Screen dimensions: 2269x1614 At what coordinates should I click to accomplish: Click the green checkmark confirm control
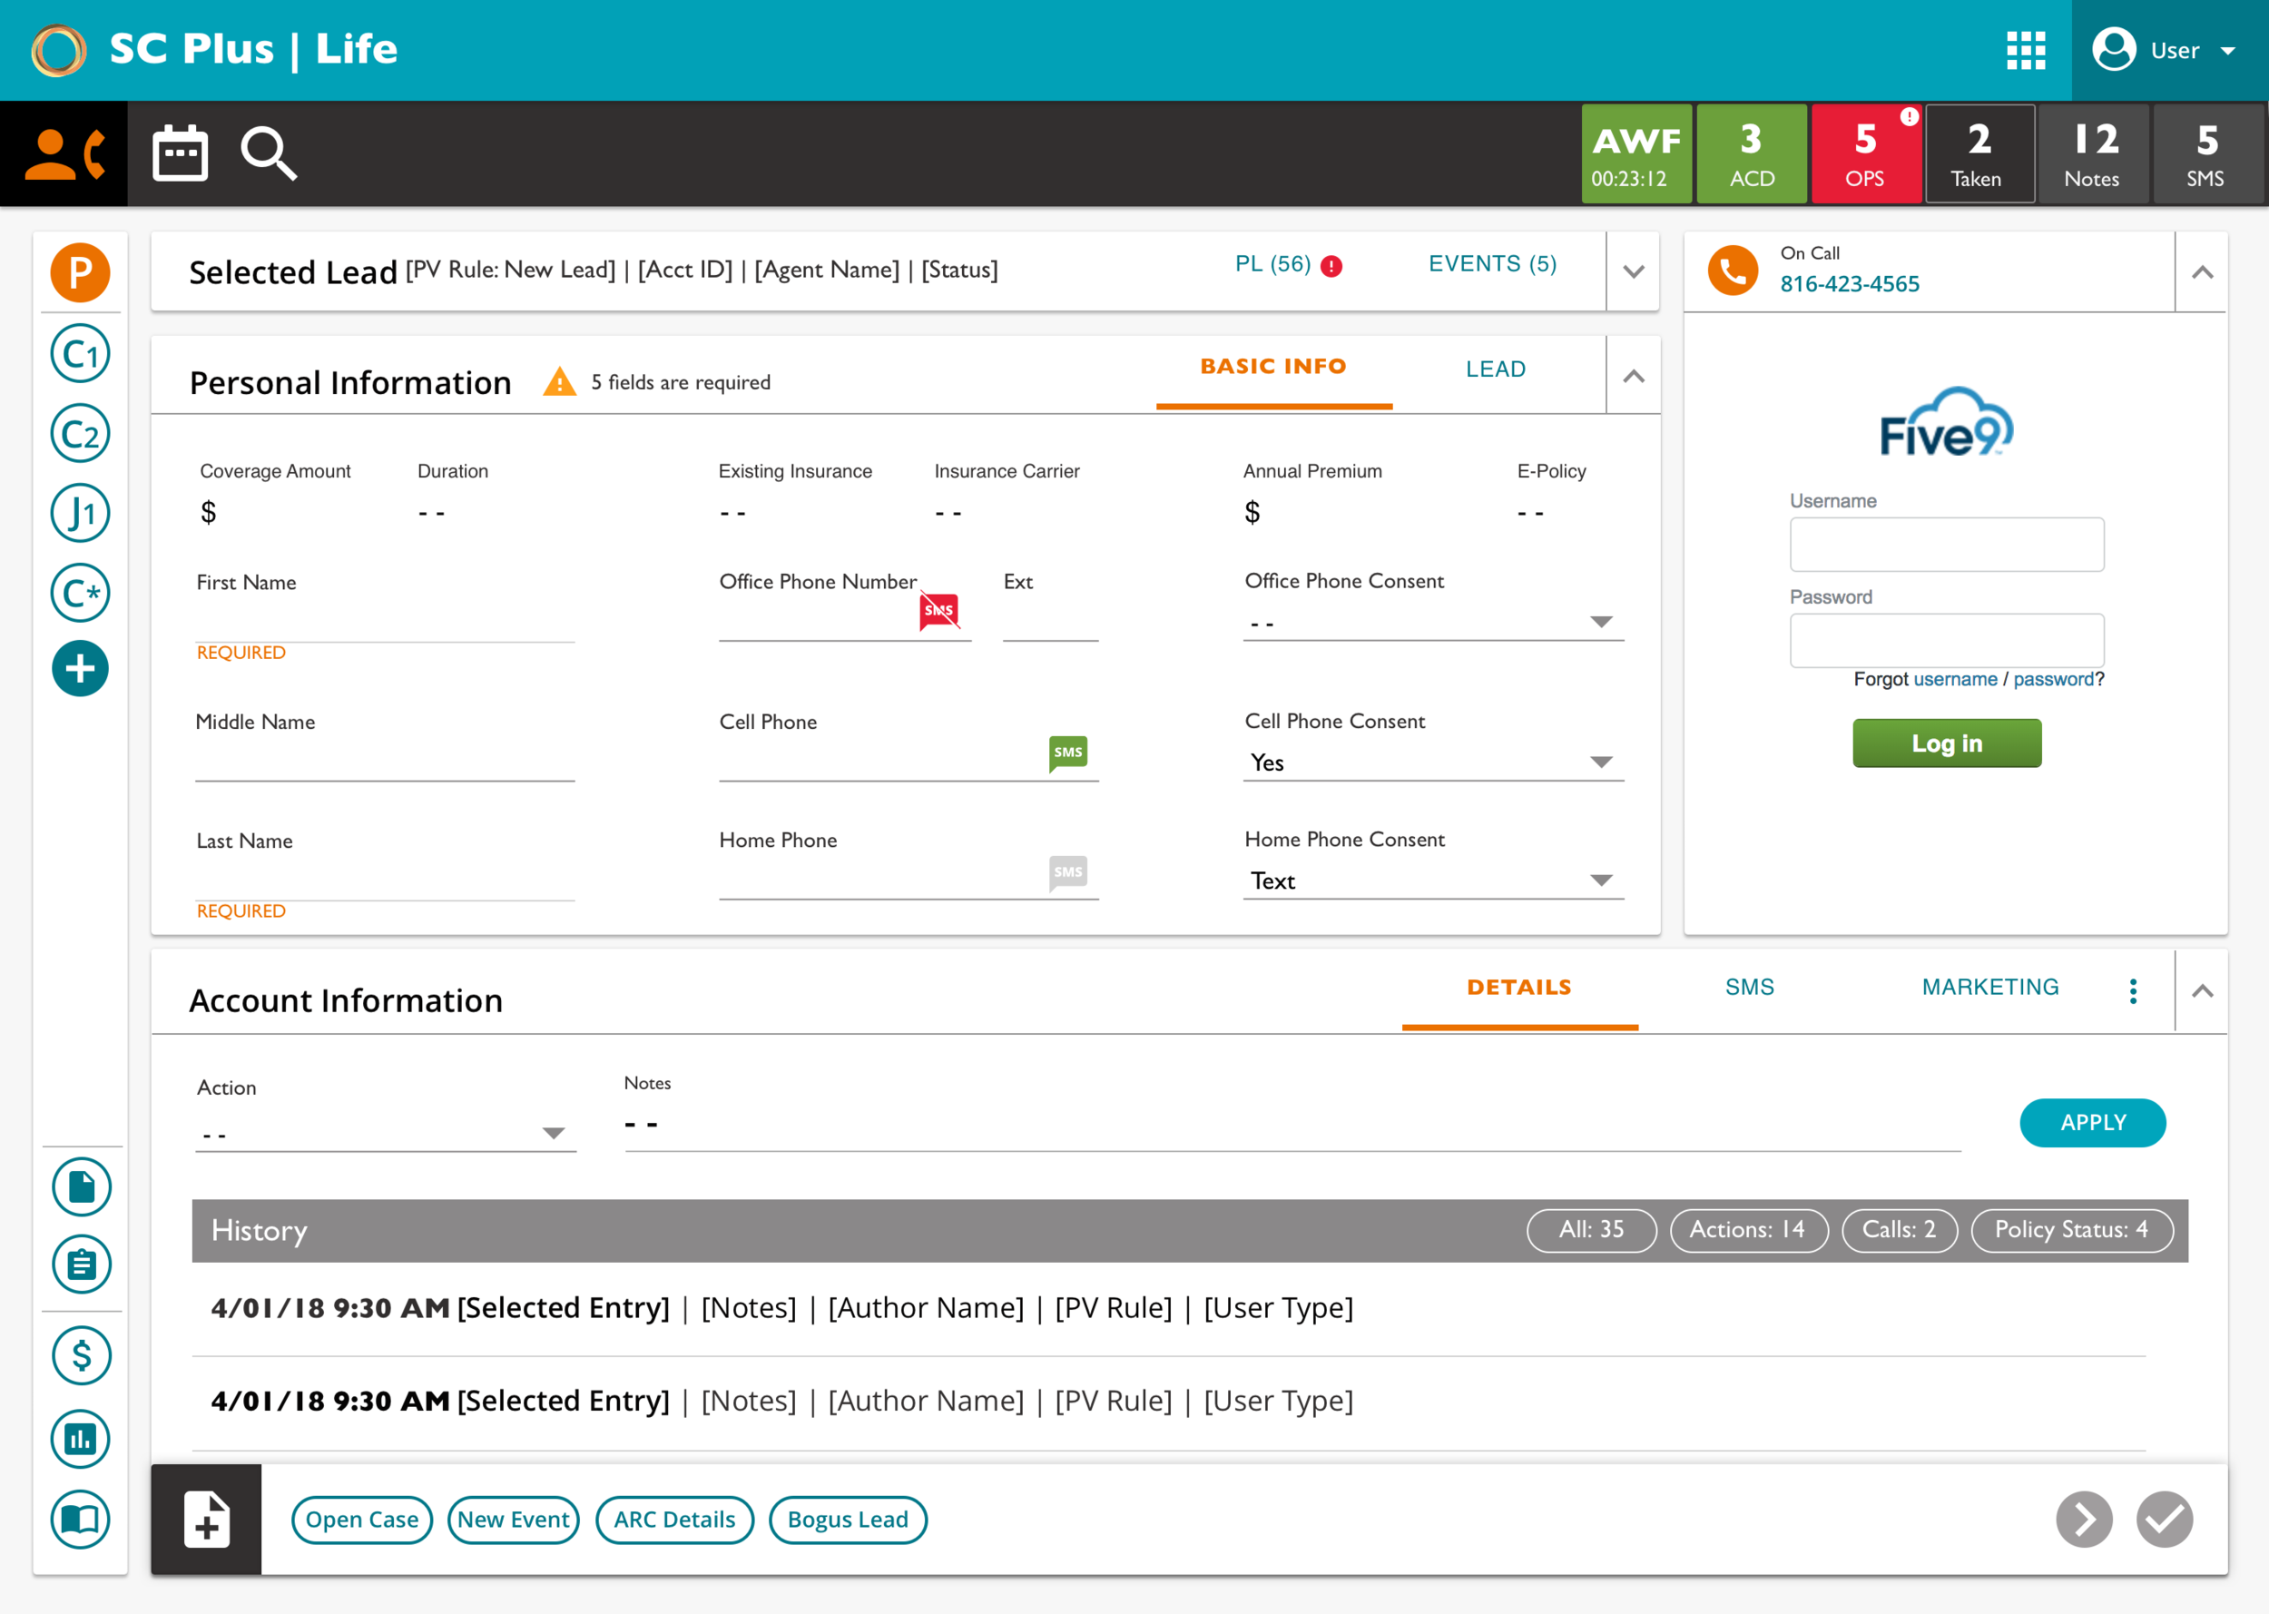coord(2164,1520)
